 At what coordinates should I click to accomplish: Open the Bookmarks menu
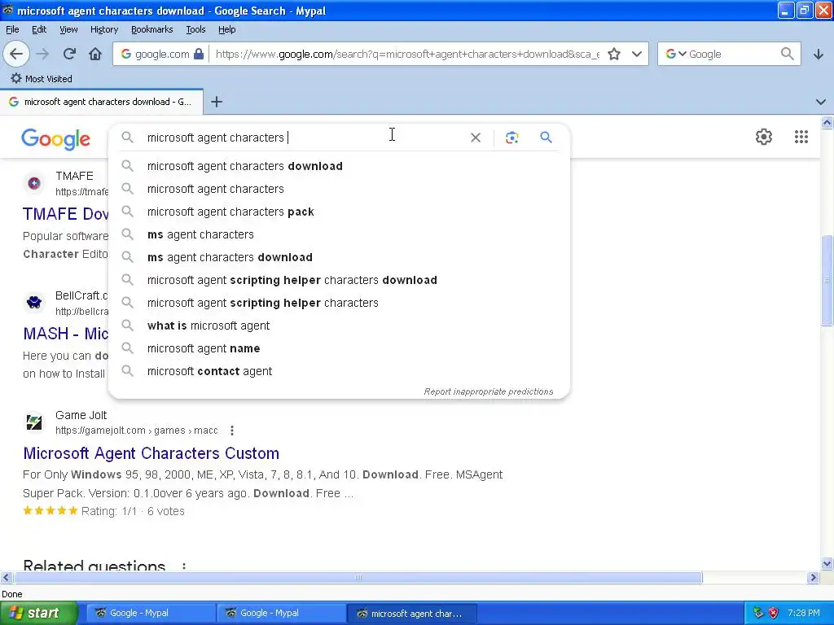(151, 29)
